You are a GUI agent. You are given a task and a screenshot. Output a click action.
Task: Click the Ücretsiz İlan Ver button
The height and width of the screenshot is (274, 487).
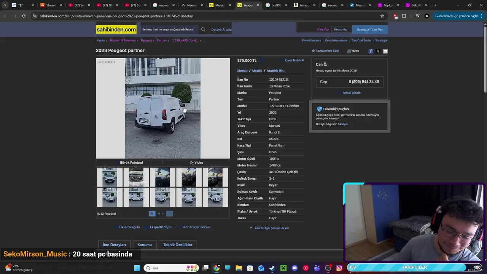click(370, 29)
